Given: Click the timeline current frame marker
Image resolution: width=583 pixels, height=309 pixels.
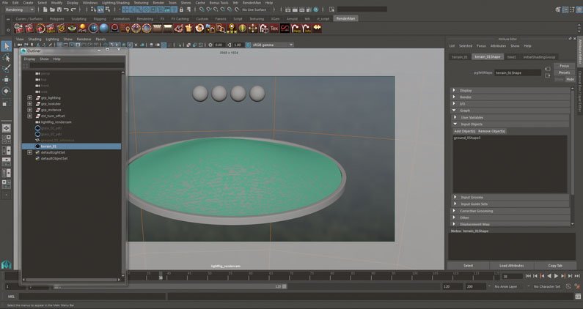Looking at the screenshot, I should [161, 276].
